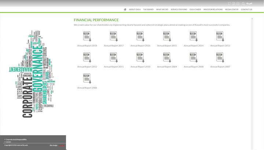264x150 pixels.
Task: Click the Annual Report 2018 text link
Action: point(87,45)
